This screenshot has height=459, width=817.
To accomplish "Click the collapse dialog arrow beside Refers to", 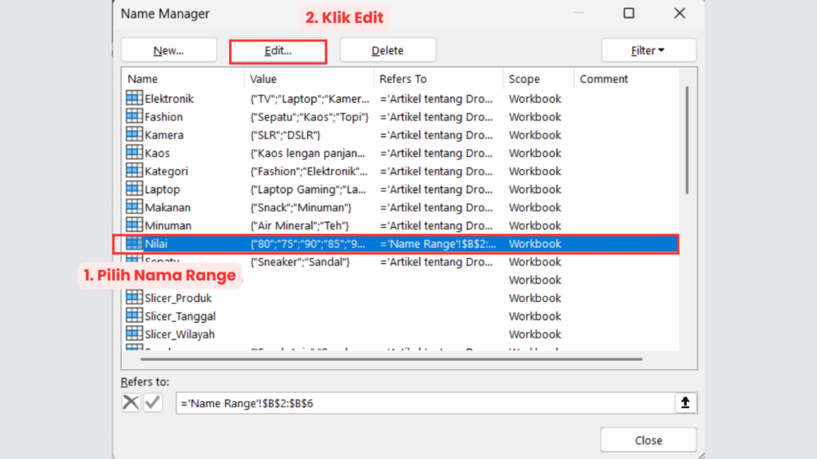I will 685,402.
